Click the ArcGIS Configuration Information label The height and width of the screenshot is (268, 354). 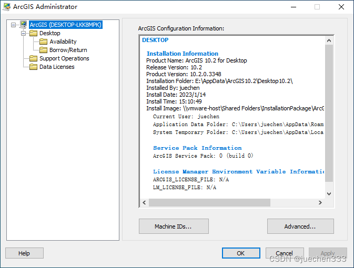181,28
